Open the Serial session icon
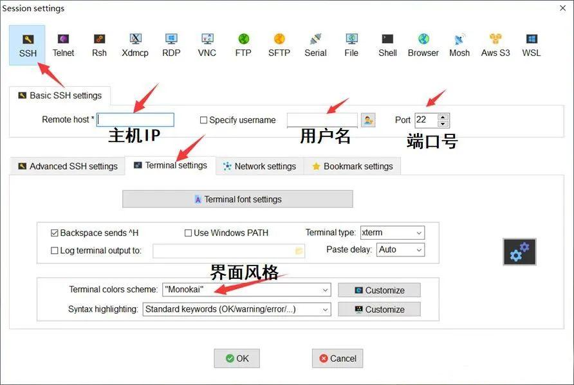This screenshot has height=385, width=574. pyautogui.click(x=315, y=43)
